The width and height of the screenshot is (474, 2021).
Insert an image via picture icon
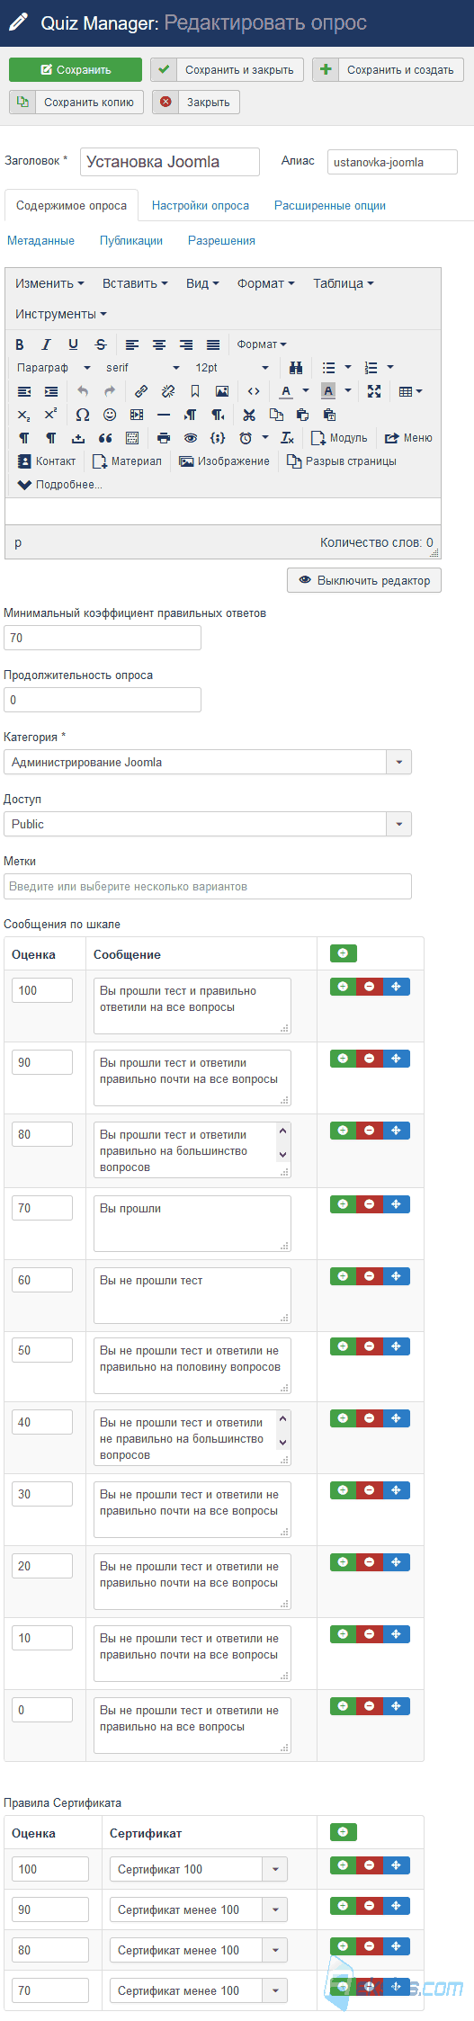222,391
